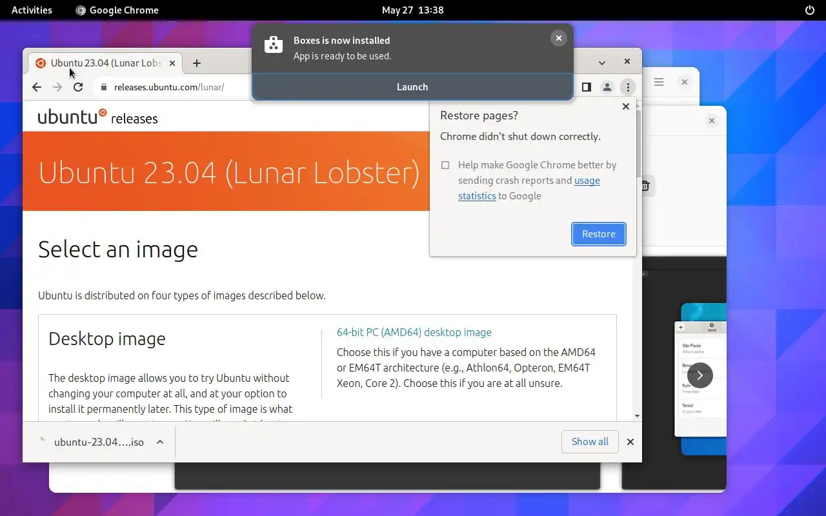
Task: Open the Chrome three-dot menu
Action: click(x=628, y=87)
